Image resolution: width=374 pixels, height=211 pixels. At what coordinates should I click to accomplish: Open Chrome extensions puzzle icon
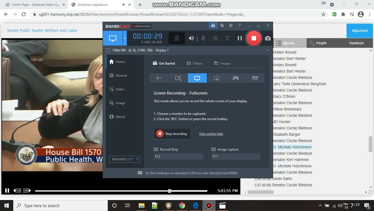[x=343, y=14]
